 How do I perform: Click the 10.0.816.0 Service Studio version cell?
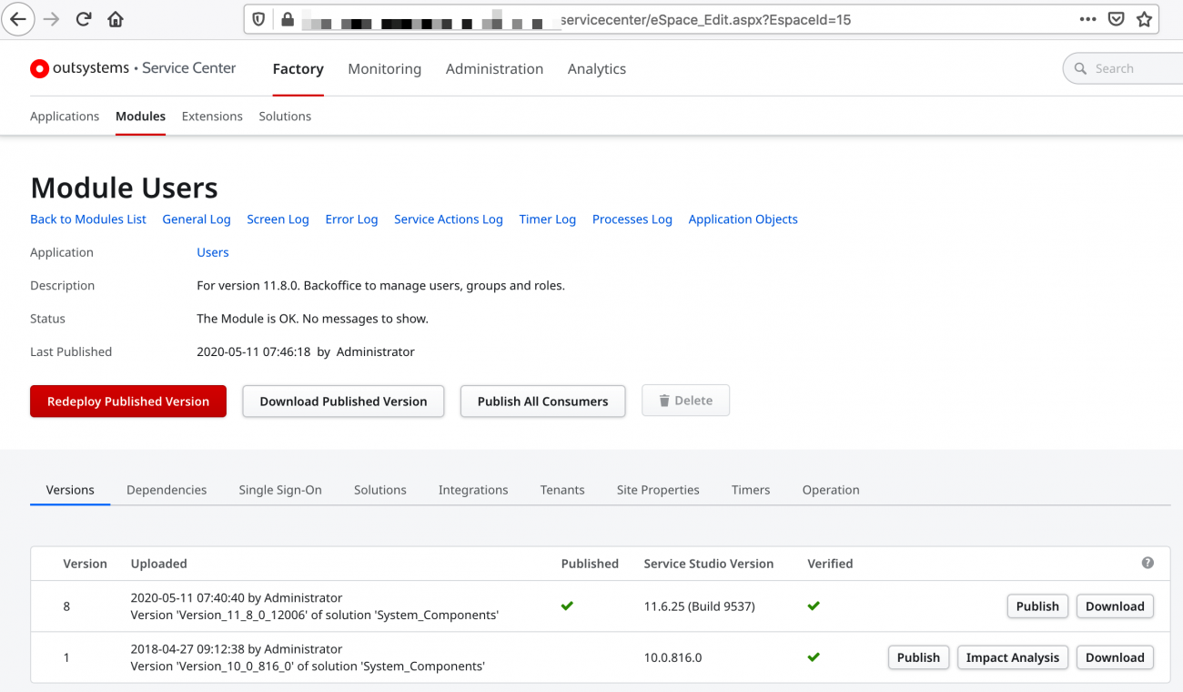[x=672, y=657]
